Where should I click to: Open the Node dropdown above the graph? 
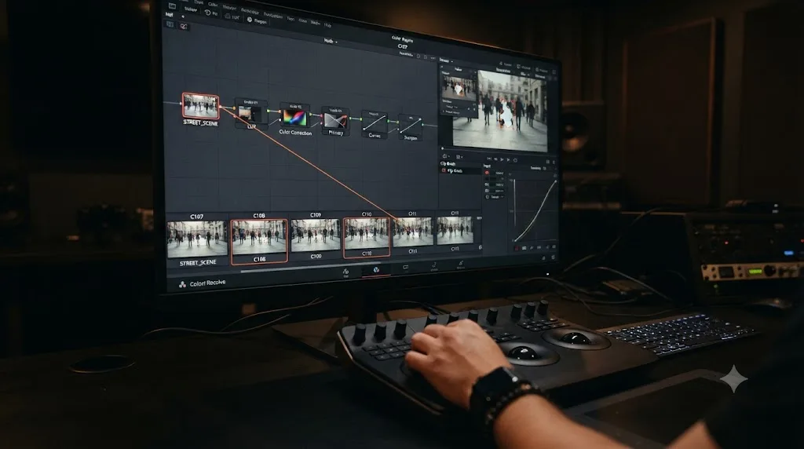pyautogui.click(x=331, y=41)
